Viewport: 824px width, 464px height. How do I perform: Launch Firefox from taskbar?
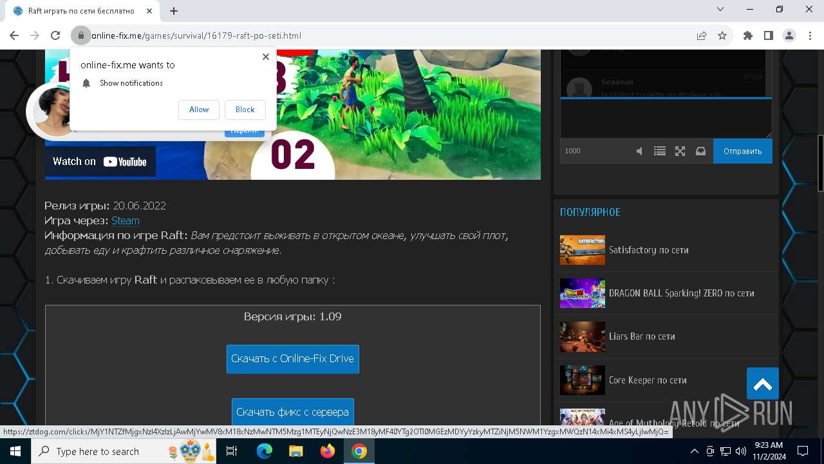[x=328, y=451]
